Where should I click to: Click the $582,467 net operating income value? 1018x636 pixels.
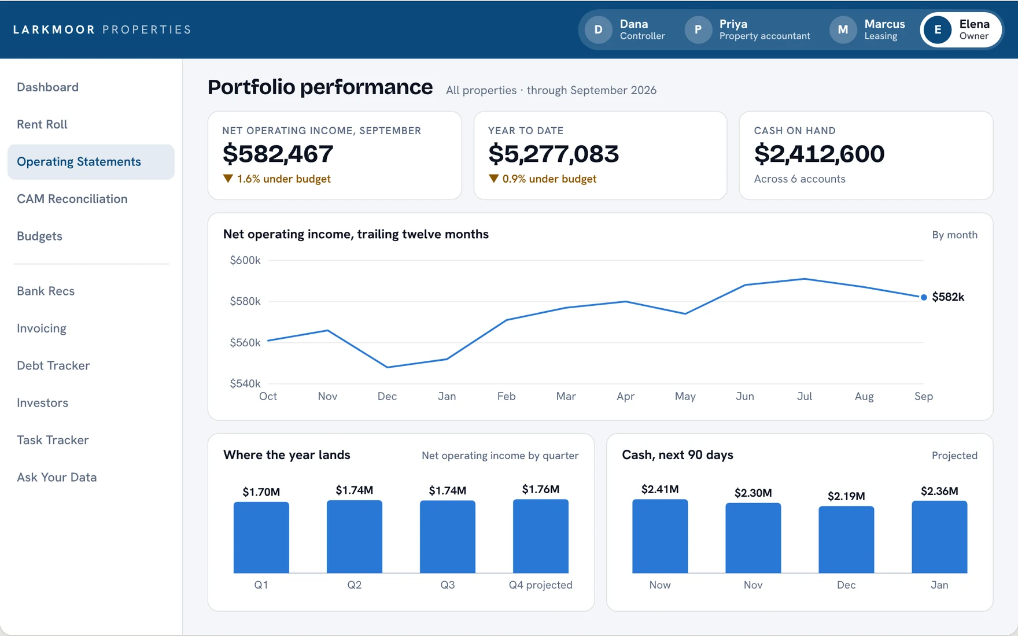(278, 154)
